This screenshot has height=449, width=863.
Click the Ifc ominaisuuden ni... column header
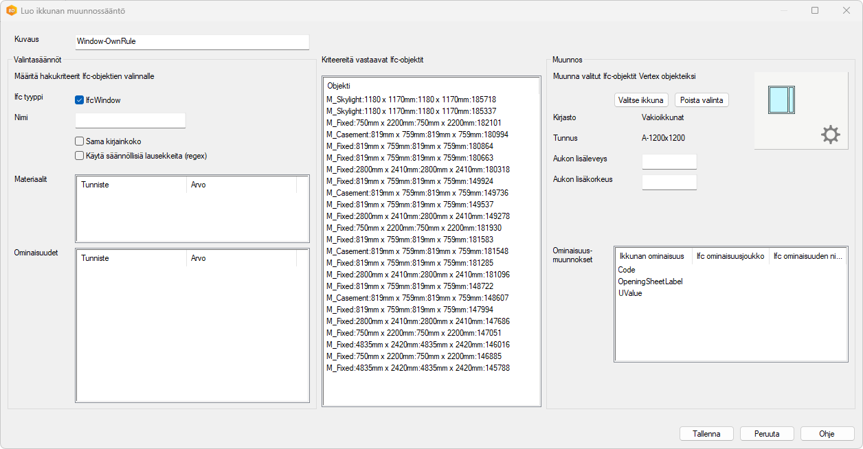[807, 256]
